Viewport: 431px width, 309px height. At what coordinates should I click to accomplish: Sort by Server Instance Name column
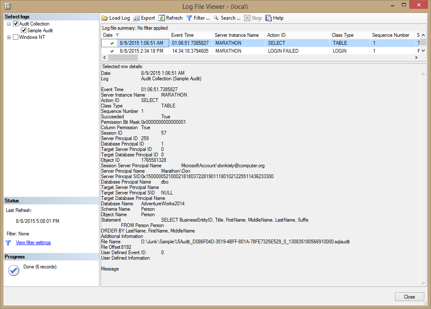(x=238, y=35)
